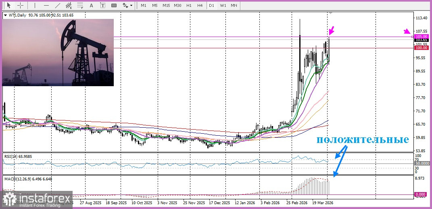The image size is (432, 209).
Task: Click the instaforex logo
Action: 36,199
